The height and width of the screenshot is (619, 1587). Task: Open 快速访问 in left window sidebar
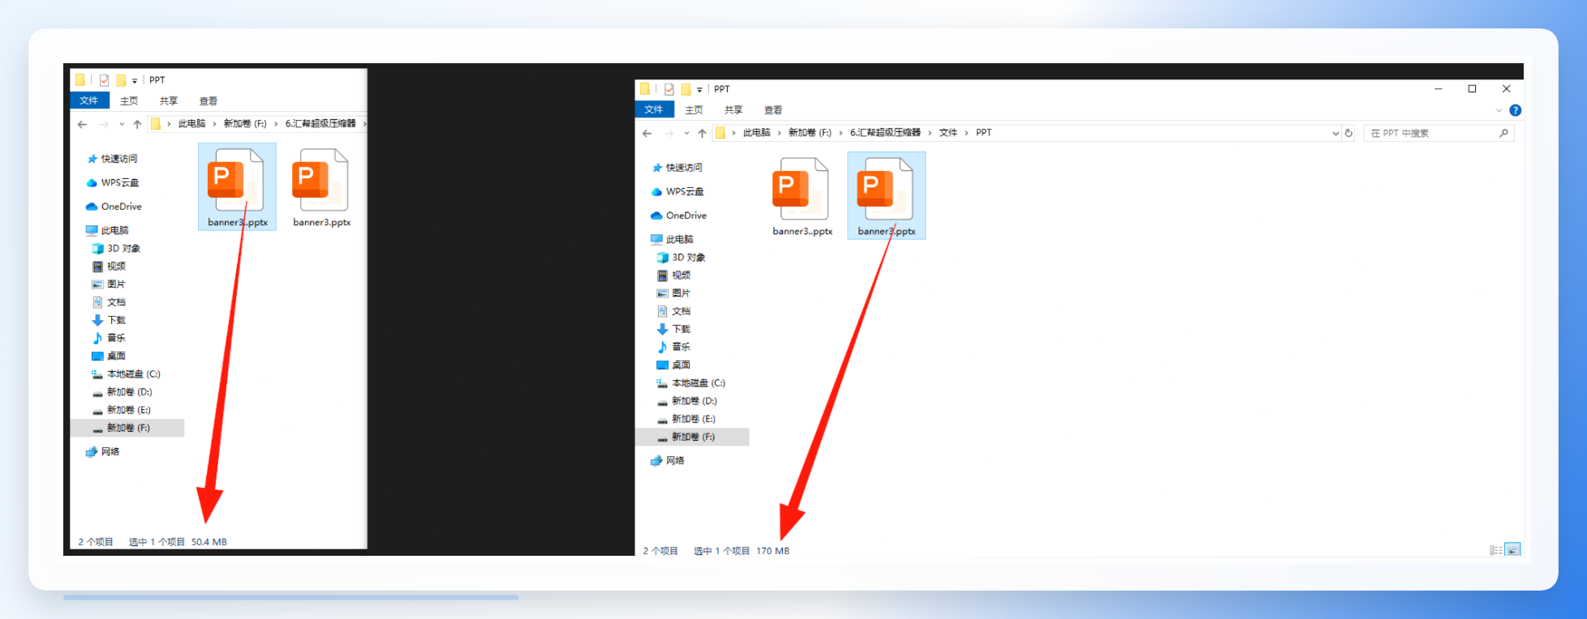coord(113,159)
